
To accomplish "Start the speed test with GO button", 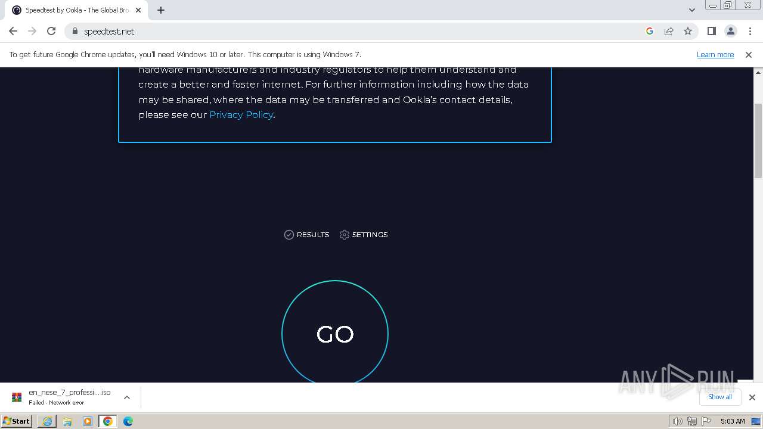I will tap(335, 334).
